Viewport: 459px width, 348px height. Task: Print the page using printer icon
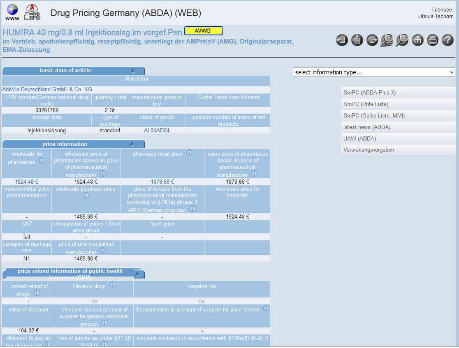(432, 40)
